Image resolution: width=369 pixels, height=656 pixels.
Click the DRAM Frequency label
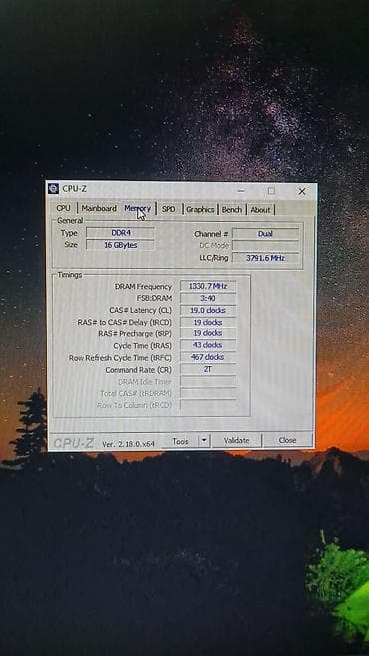point(143,287)
